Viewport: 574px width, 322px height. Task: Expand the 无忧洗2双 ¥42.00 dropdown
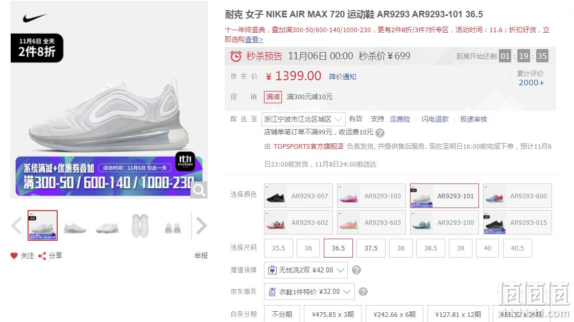306,270
